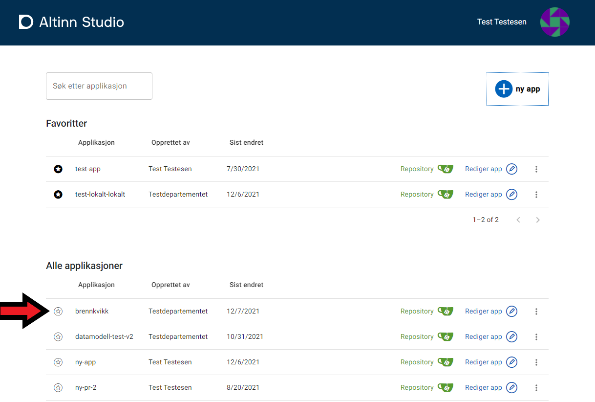Unfavorite test-app using its filled star
Viewport: 595px width, 402px height.
(58, 169)
